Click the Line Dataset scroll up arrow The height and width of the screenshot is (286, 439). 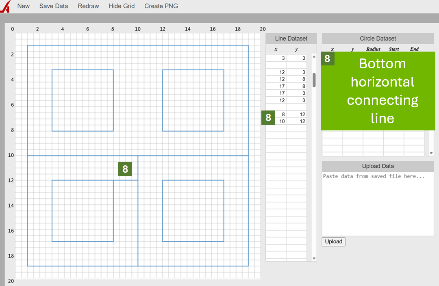point(314,57)
